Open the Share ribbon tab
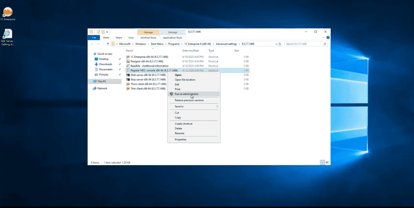 pos(119,38)
